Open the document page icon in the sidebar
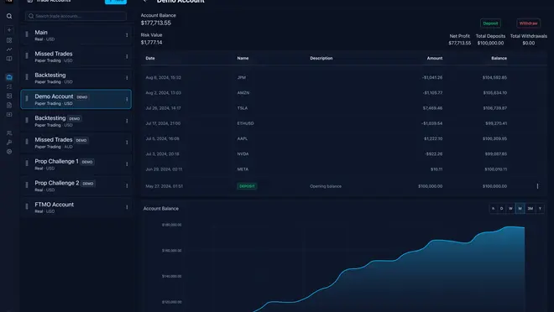Viewport: 554px width, 312px height. pyautogui.click(x=9, y=105)
